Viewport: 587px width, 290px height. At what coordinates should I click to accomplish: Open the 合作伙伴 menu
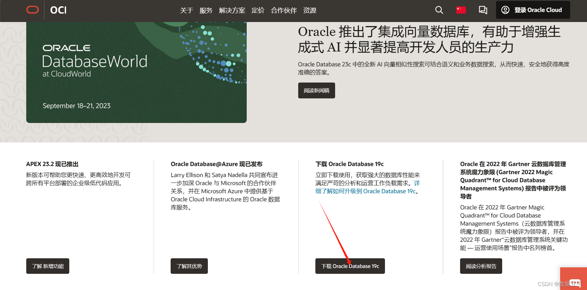pos(284,10)
